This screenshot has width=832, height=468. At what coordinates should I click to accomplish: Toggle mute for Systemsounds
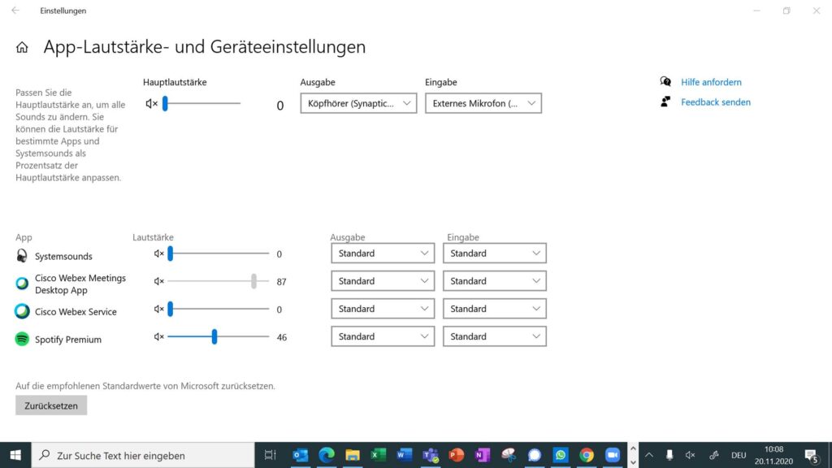(158, 253)
